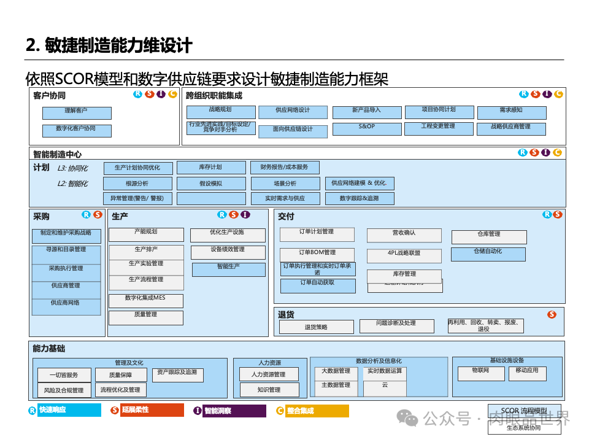Screen dimensions: 589x442
Task: Click the I badge in 生产 panel
Action: point(245,215)
